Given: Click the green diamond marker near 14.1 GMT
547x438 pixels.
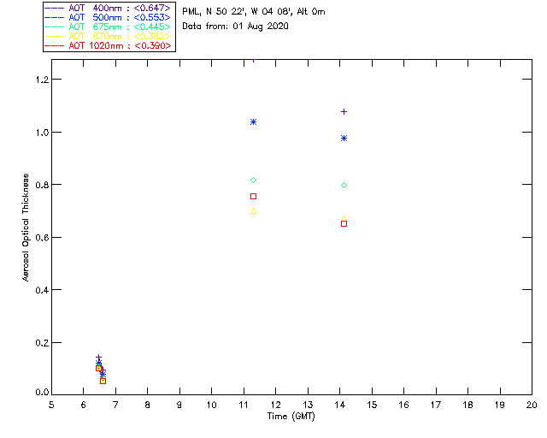Looking at the screenshot, I should (344, 186).
